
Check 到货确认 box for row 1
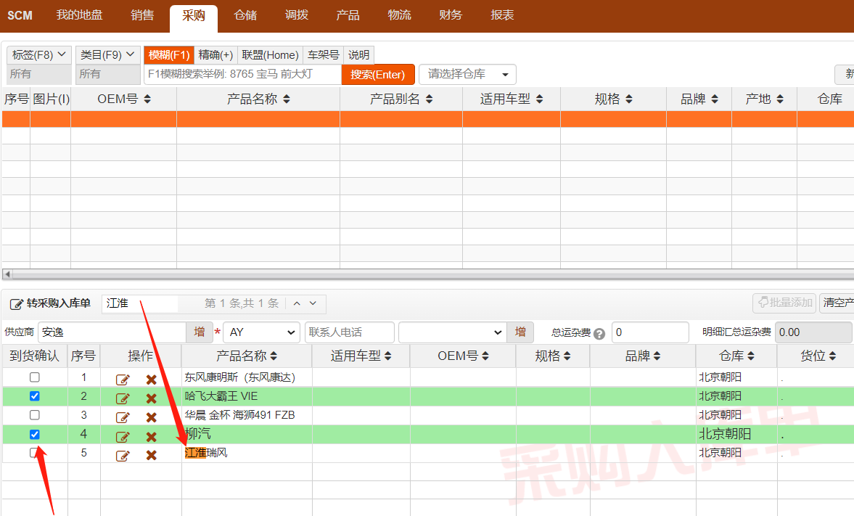tap(34, 377)
